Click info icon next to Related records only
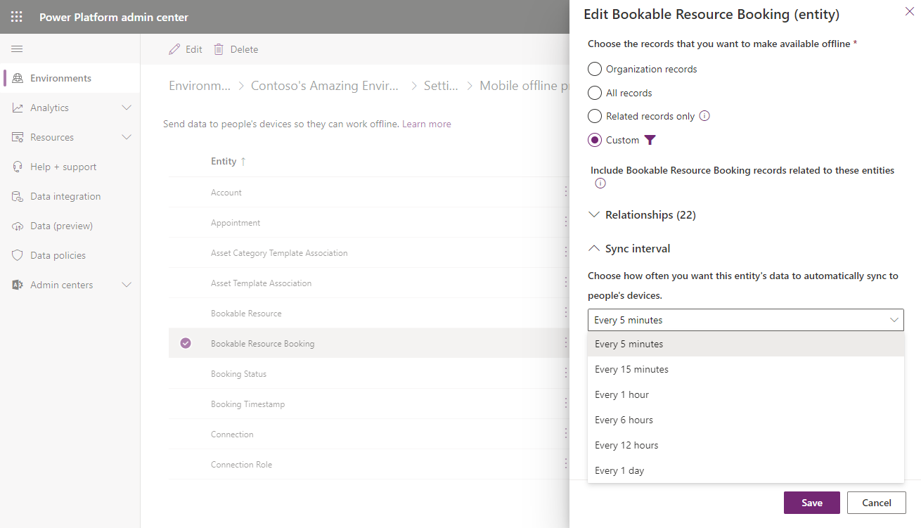The width and height of the screenshot is (921, 528). click(x=704, y=116)
